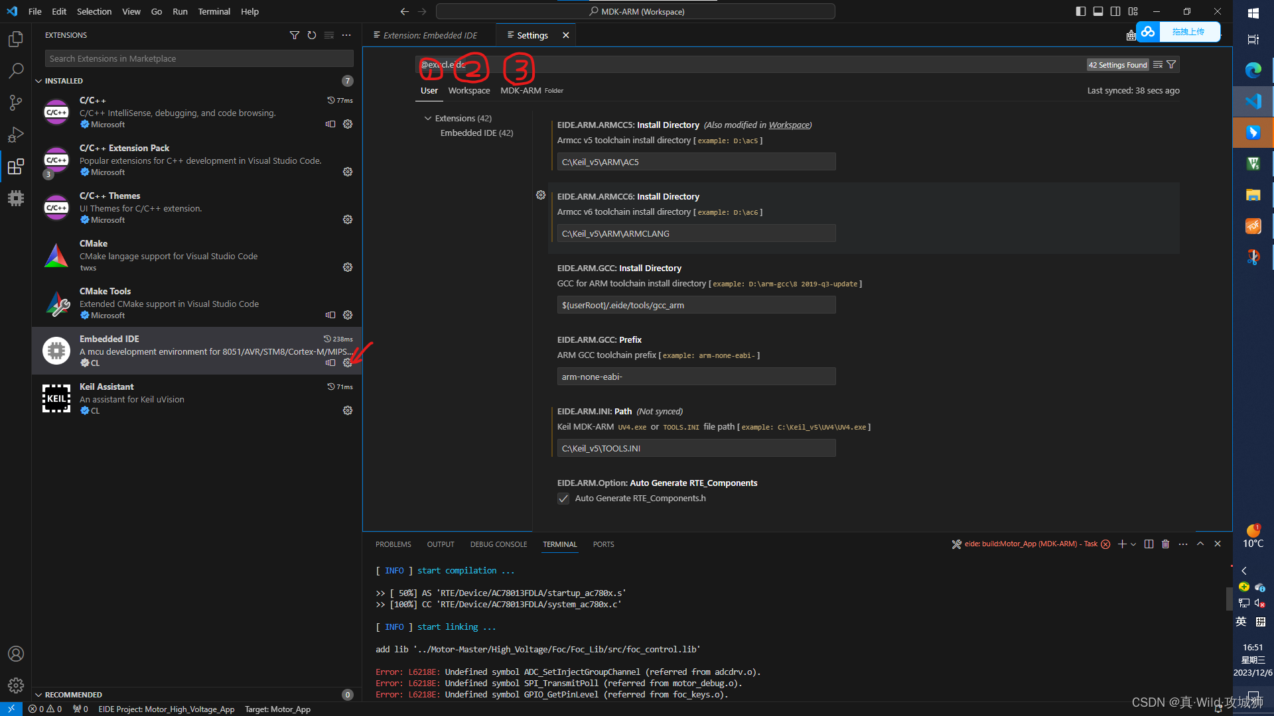Open extensions views and more actions menu
Viewport: 1274px width, 716px height.
(x=346, y=35)
